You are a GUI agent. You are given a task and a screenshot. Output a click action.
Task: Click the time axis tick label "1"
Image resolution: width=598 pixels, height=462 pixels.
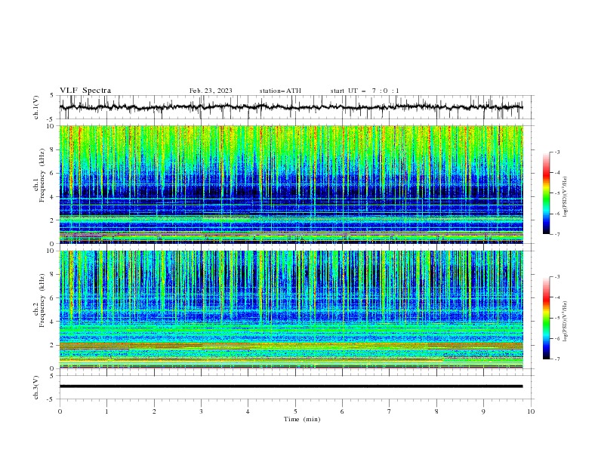pyautogui.click(x=106, y=411)
